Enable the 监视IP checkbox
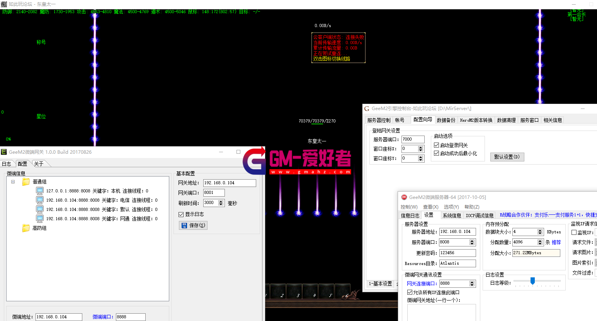 (x=574, y=233)
